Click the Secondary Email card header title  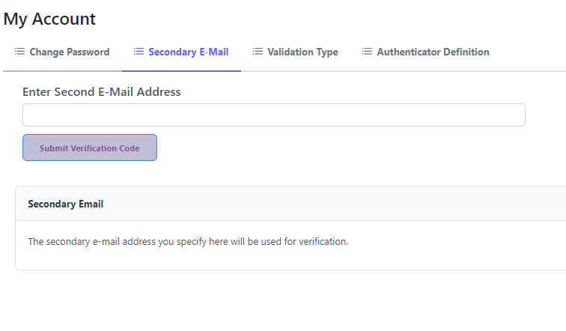[65, 204]
